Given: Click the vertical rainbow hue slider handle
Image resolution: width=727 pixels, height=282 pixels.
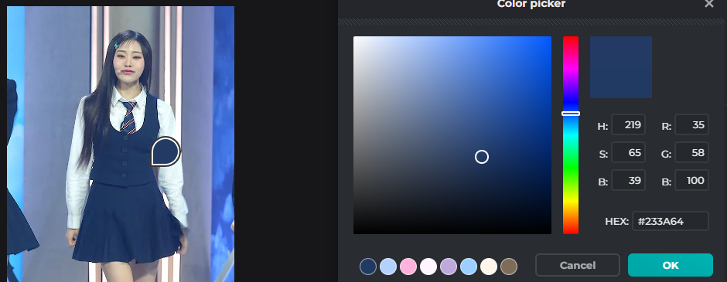Looking at the screenshot, I should [570, 114].
